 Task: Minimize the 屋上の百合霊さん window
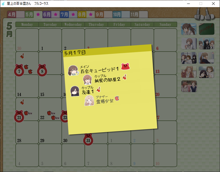click(188, 4)
